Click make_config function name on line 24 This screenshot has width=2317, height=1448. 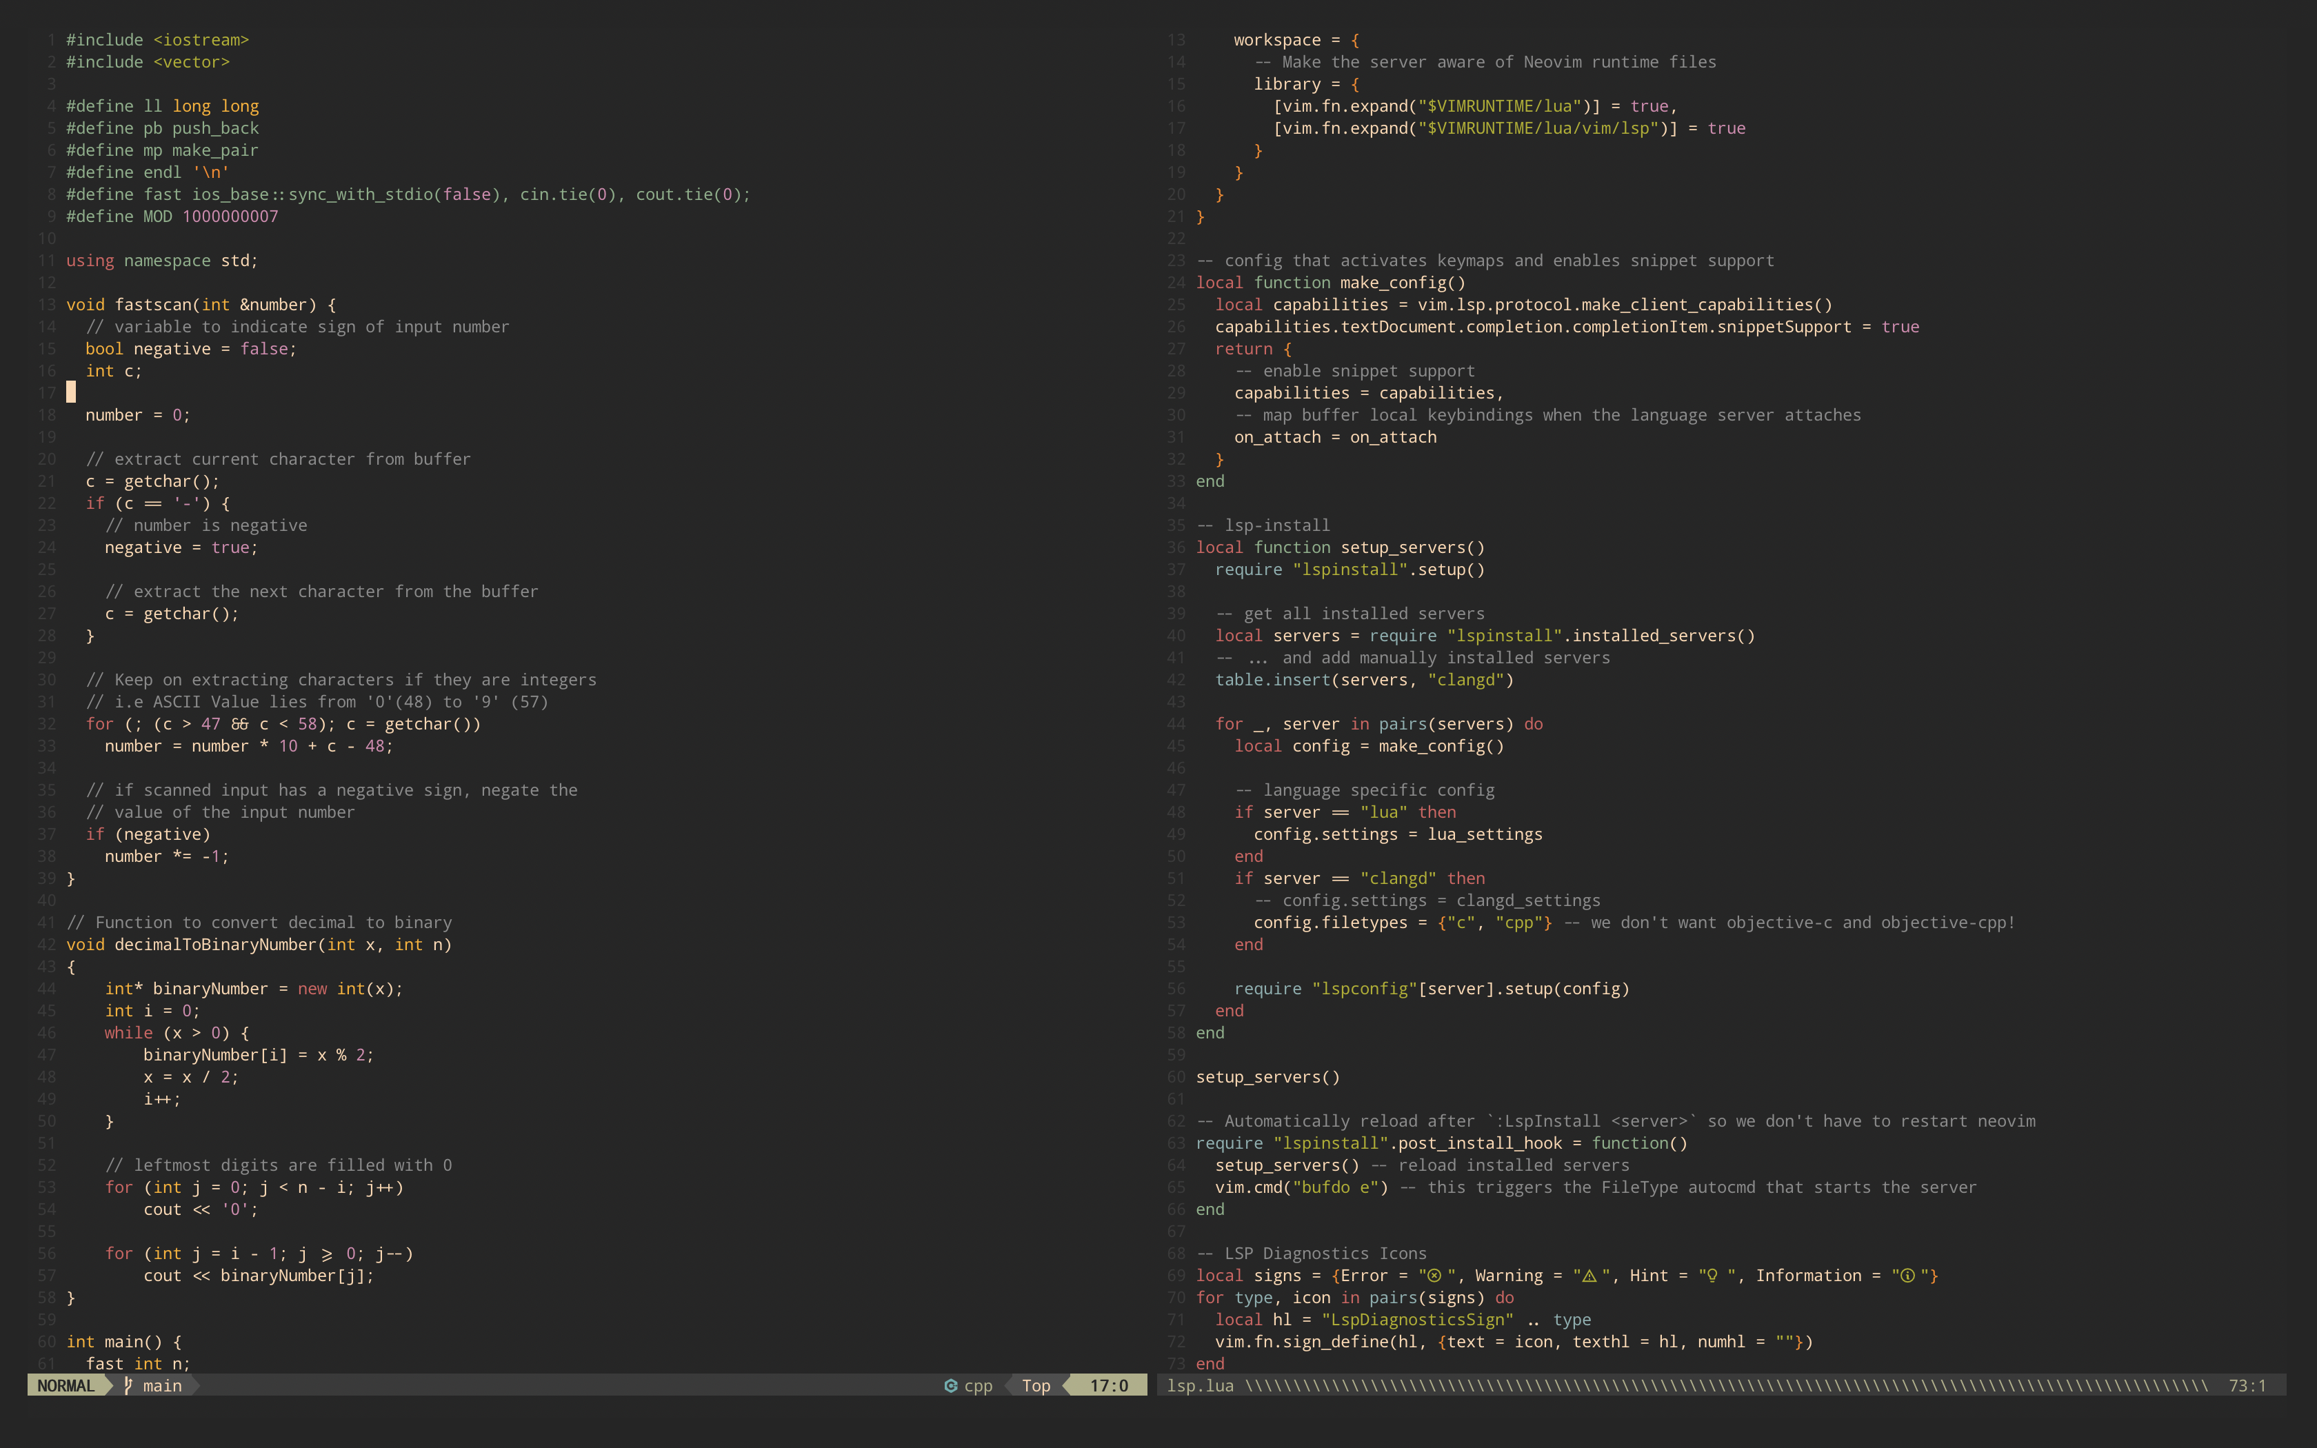point(1393,283)
